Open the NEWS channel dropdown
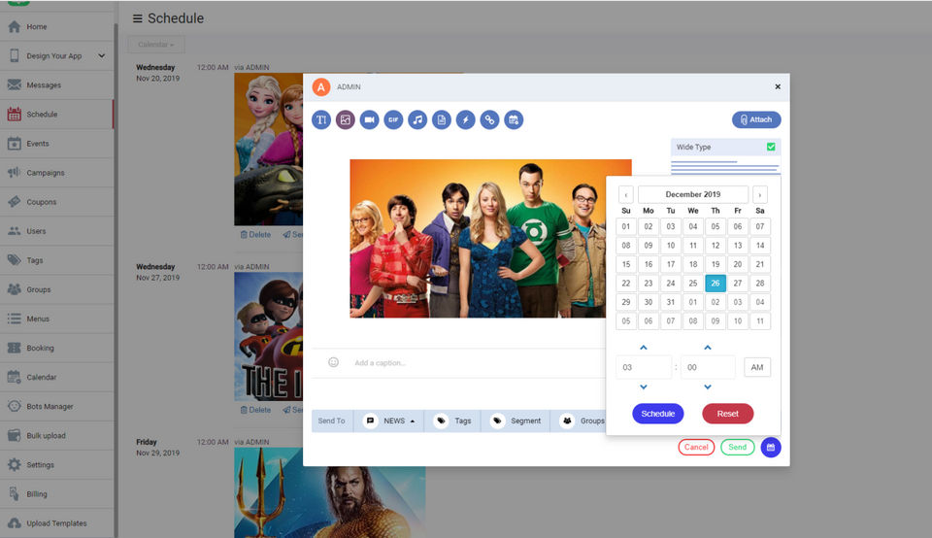This screenshot has width=932, height=538. pyautogui.click(x=388, y=420)
